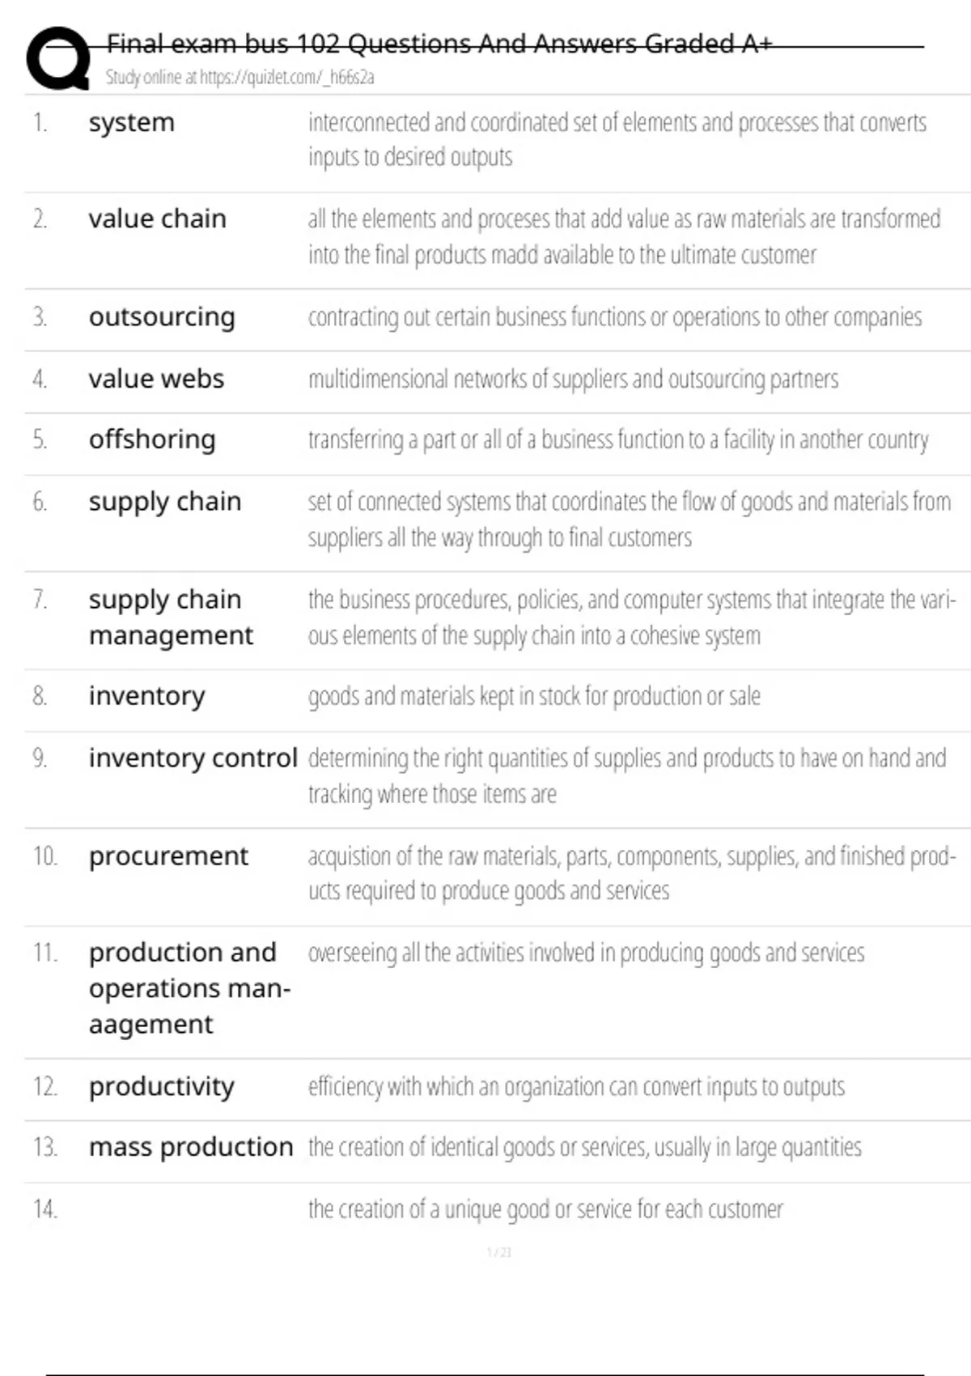Screen dimensions: 971x1376
Task: Click the Quizlet Q logo
Action: [58, 57]
